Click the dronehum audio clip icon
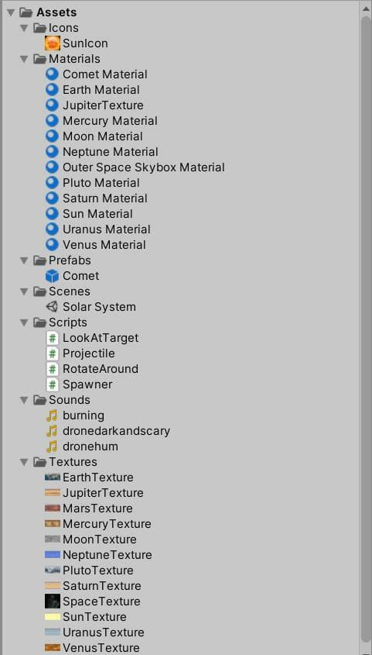Viewport: 372px width, 655px height. tap(52, 446)
